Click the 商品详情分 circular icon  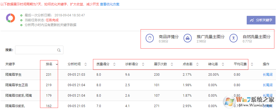[x=150, y=38]
